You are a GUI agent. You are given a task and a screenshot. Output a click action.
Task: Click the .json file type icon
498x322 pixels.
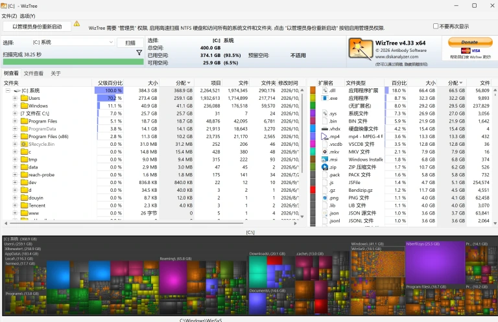point(325,213)
